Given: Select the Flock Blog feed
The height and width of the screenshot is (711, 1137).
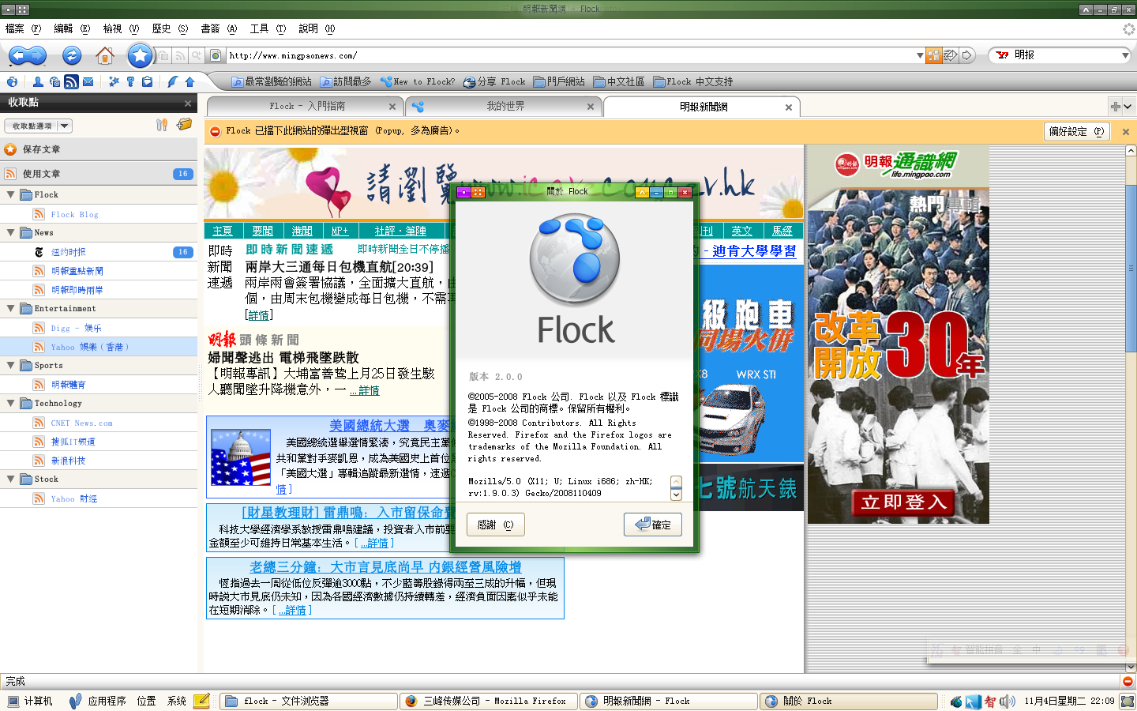Looking at the screenshot, I should pos(74,215).
